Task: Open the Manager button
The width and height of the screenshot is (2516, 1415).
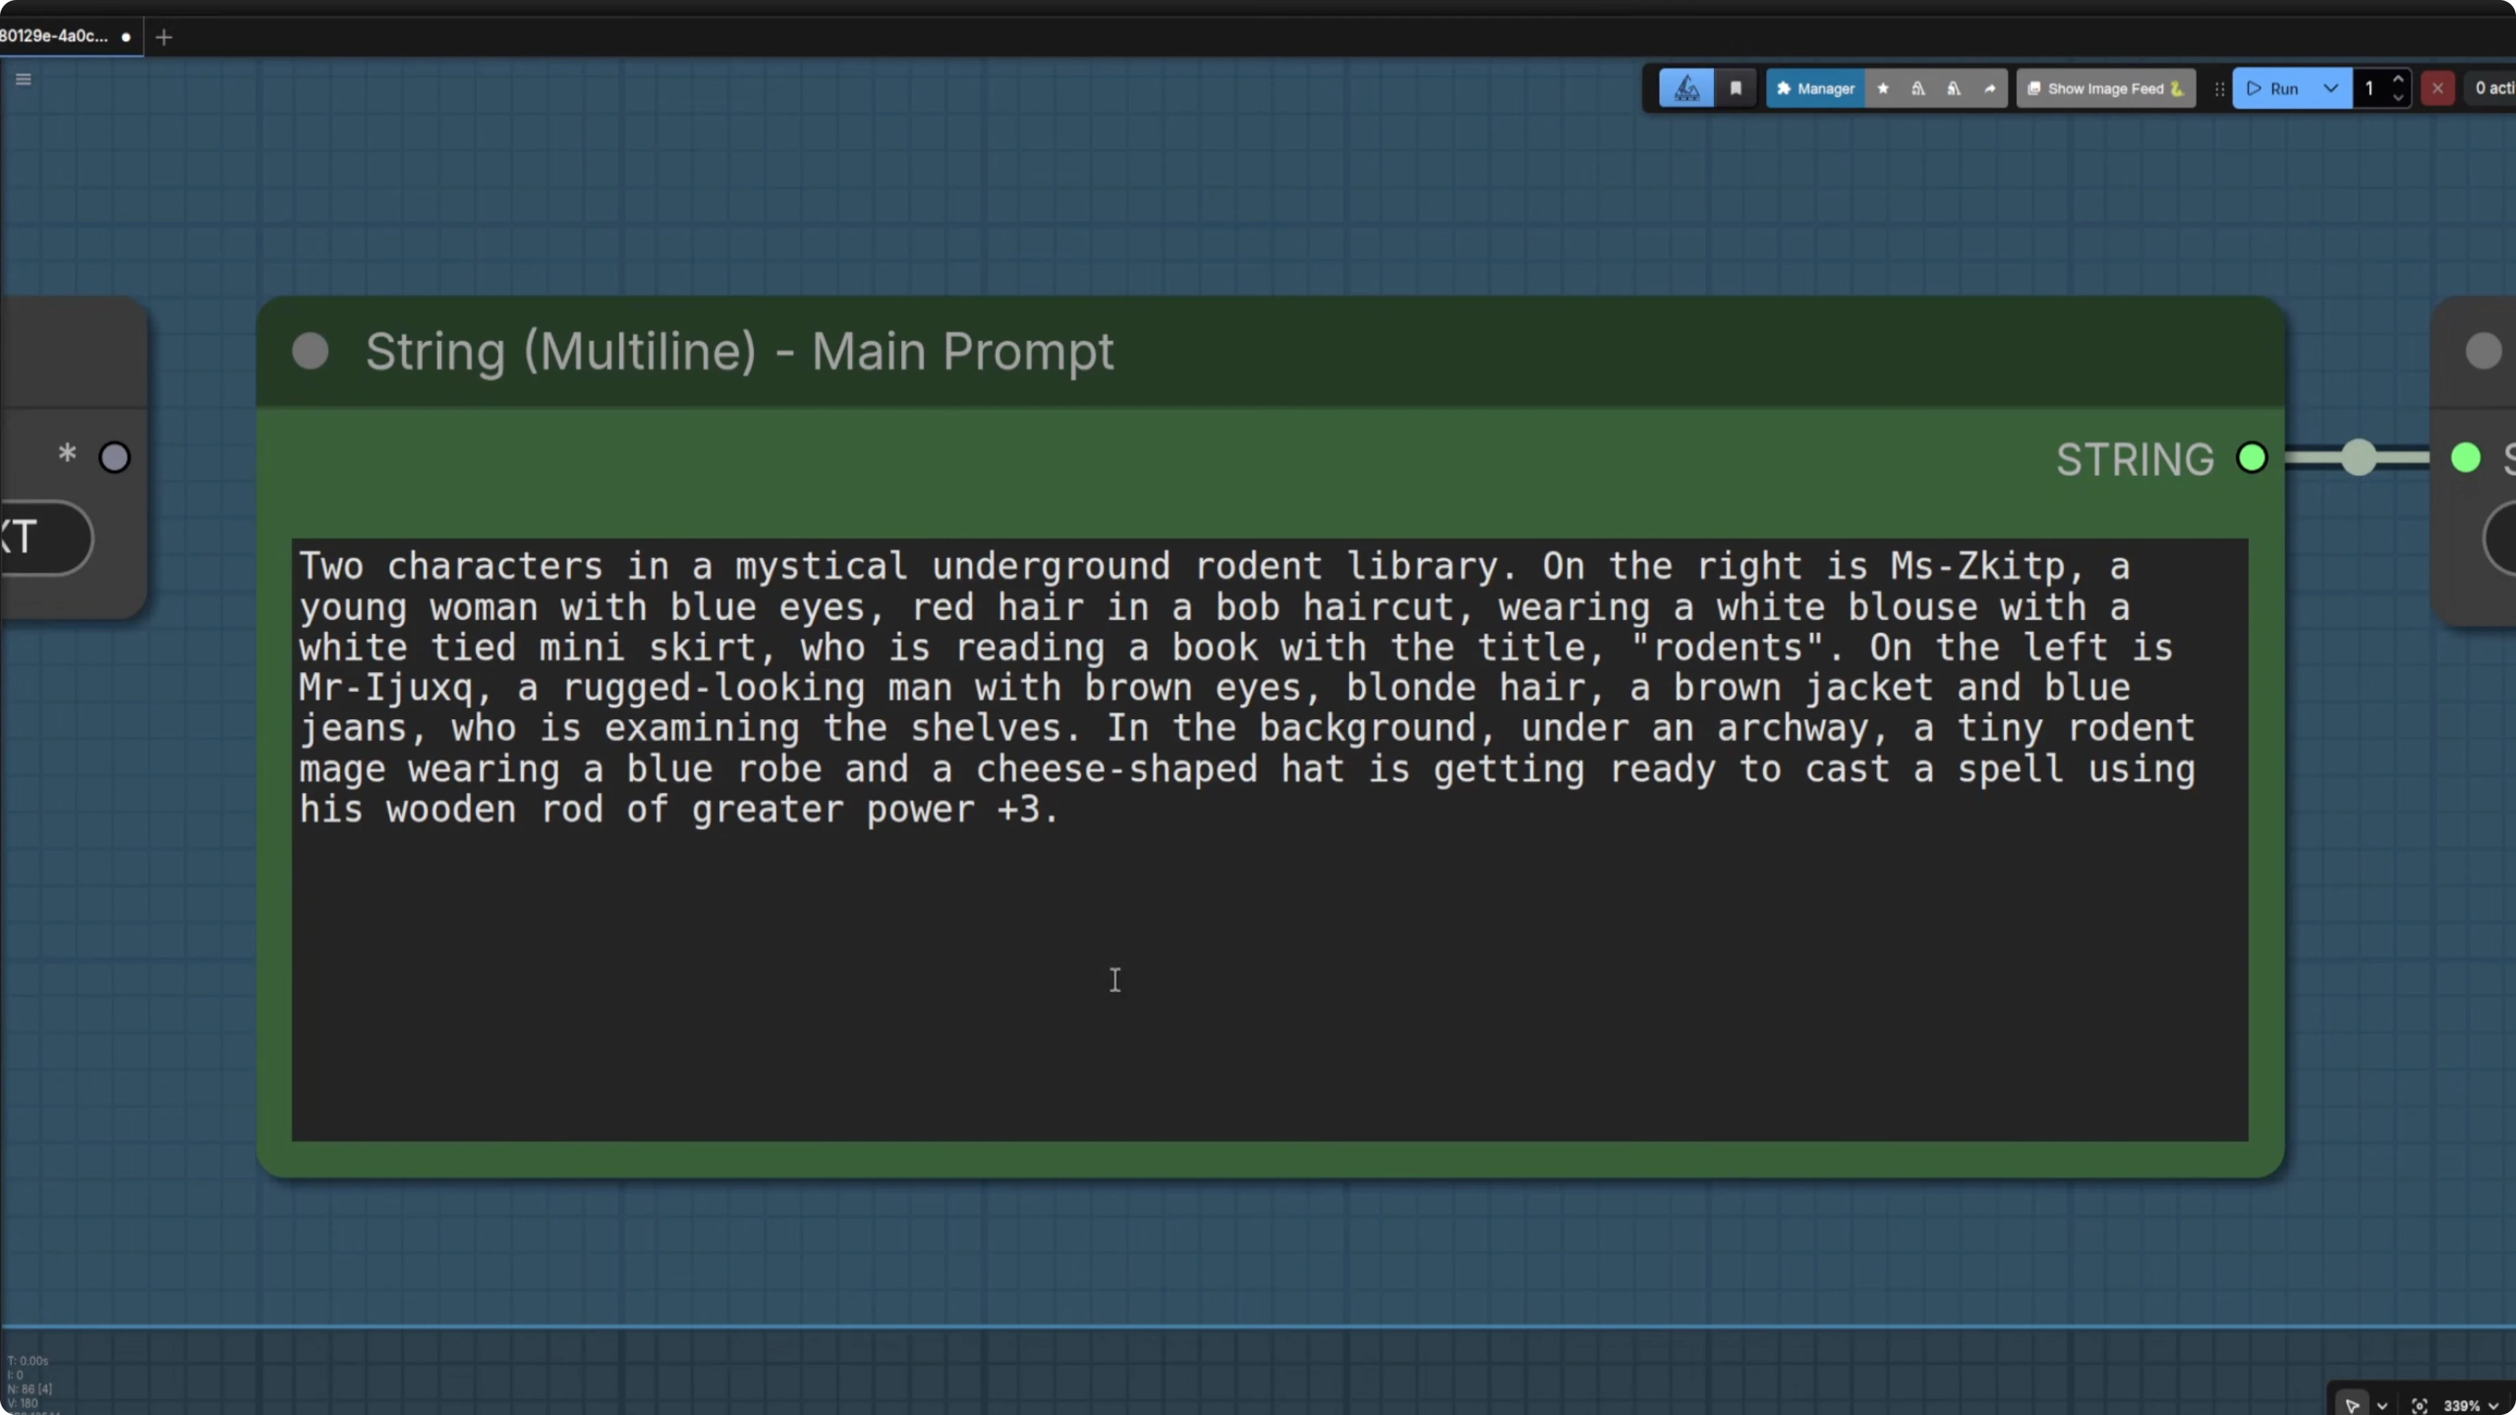Action: pyautogui.click(x=1815, y=89)
